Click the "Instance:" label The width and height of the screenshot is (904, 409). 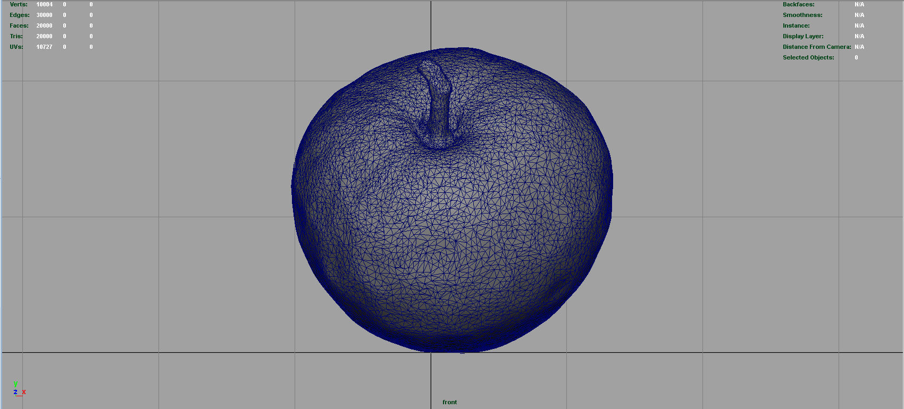click(x=796, y=25)
